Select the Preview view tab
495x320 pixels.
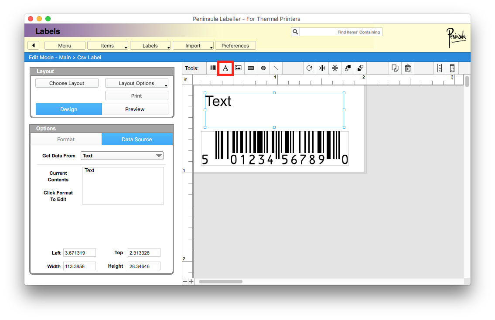135,109
